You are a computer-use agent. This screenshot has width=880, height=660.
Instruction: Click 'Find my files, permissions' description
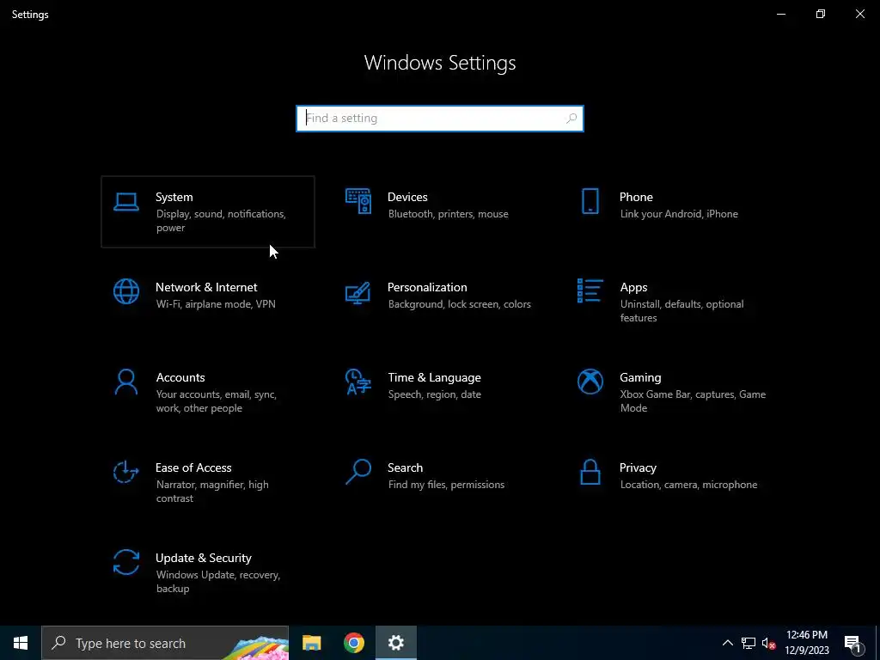pos(446,485)
